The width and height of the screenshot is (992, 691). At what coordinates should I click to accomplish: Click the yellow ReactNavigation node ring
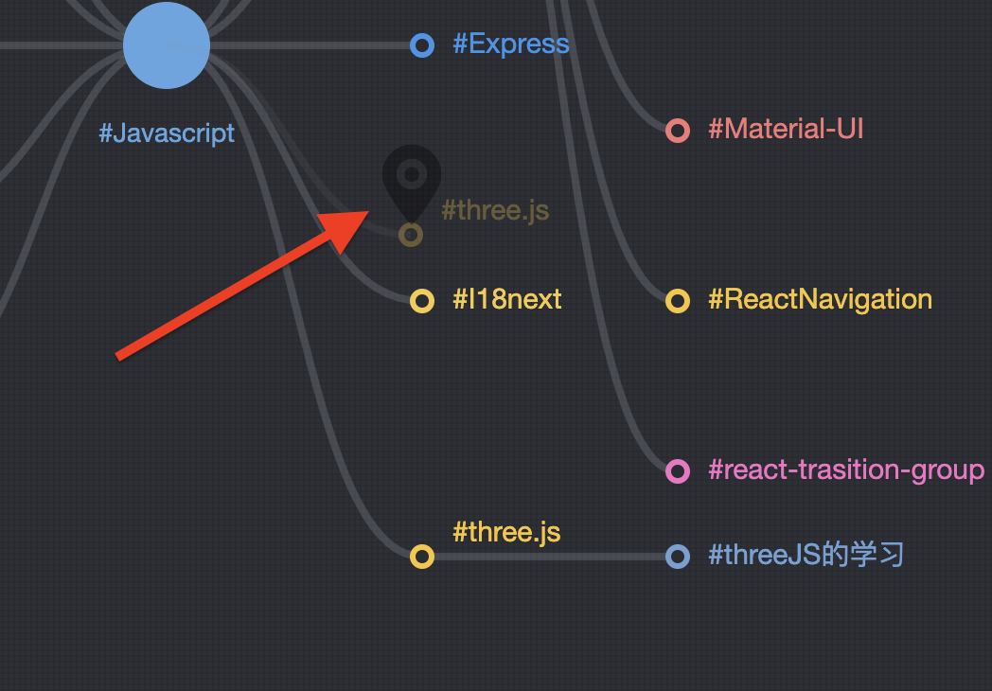pyautogui.click(x=678, y=301)
